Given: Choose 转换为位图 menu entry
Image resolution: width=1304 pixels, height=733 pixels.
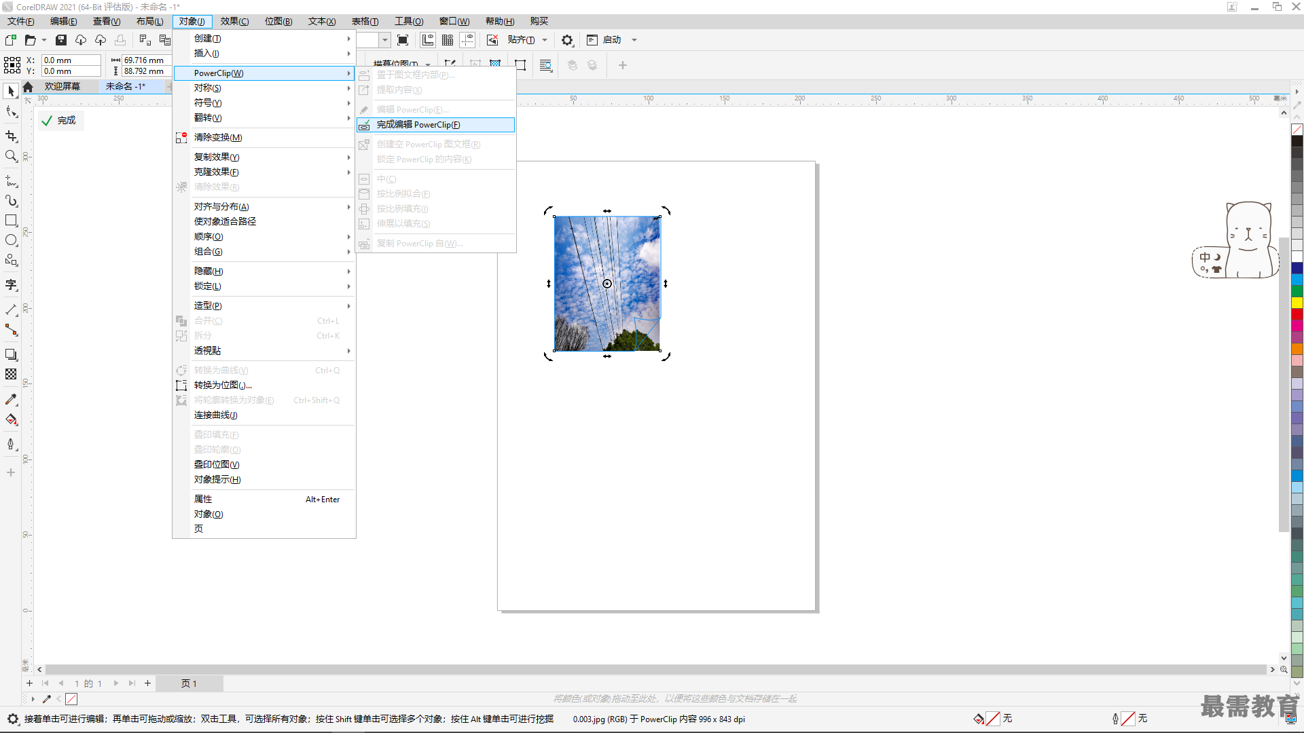Looking at the screenshot, I should point(265,386).
